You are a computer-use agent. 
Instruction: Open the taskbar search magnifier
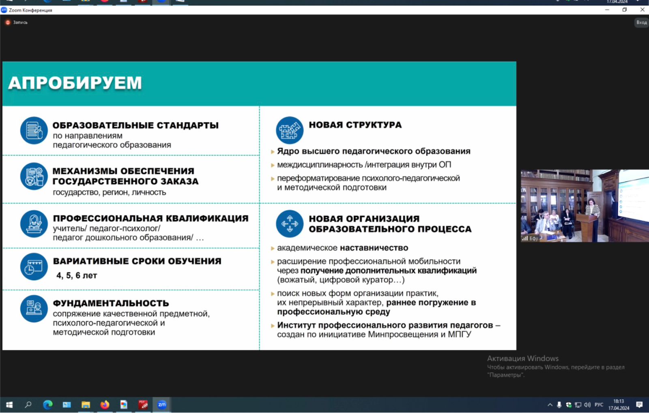(28, 404)
